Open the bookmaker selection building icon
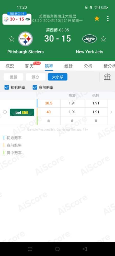The image size is (115, 256). (x=107, y=77)
